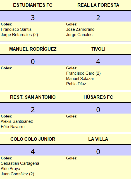Select the TIVOLI team name
131x179 pixels.
coord(98,49)
